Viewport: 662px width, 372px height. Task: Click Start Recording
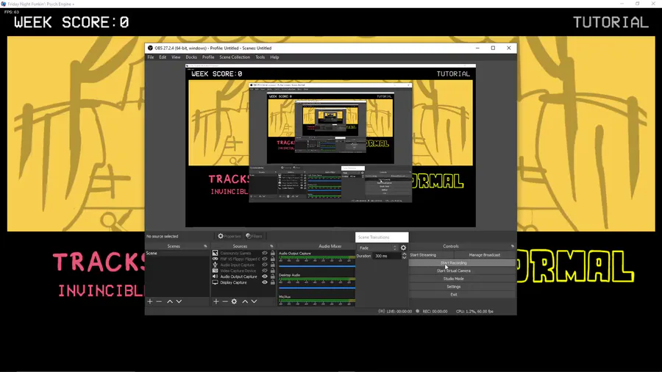(x=462, y=262)
